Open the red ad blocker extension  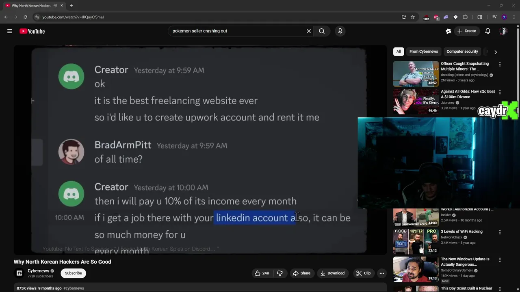436,17
